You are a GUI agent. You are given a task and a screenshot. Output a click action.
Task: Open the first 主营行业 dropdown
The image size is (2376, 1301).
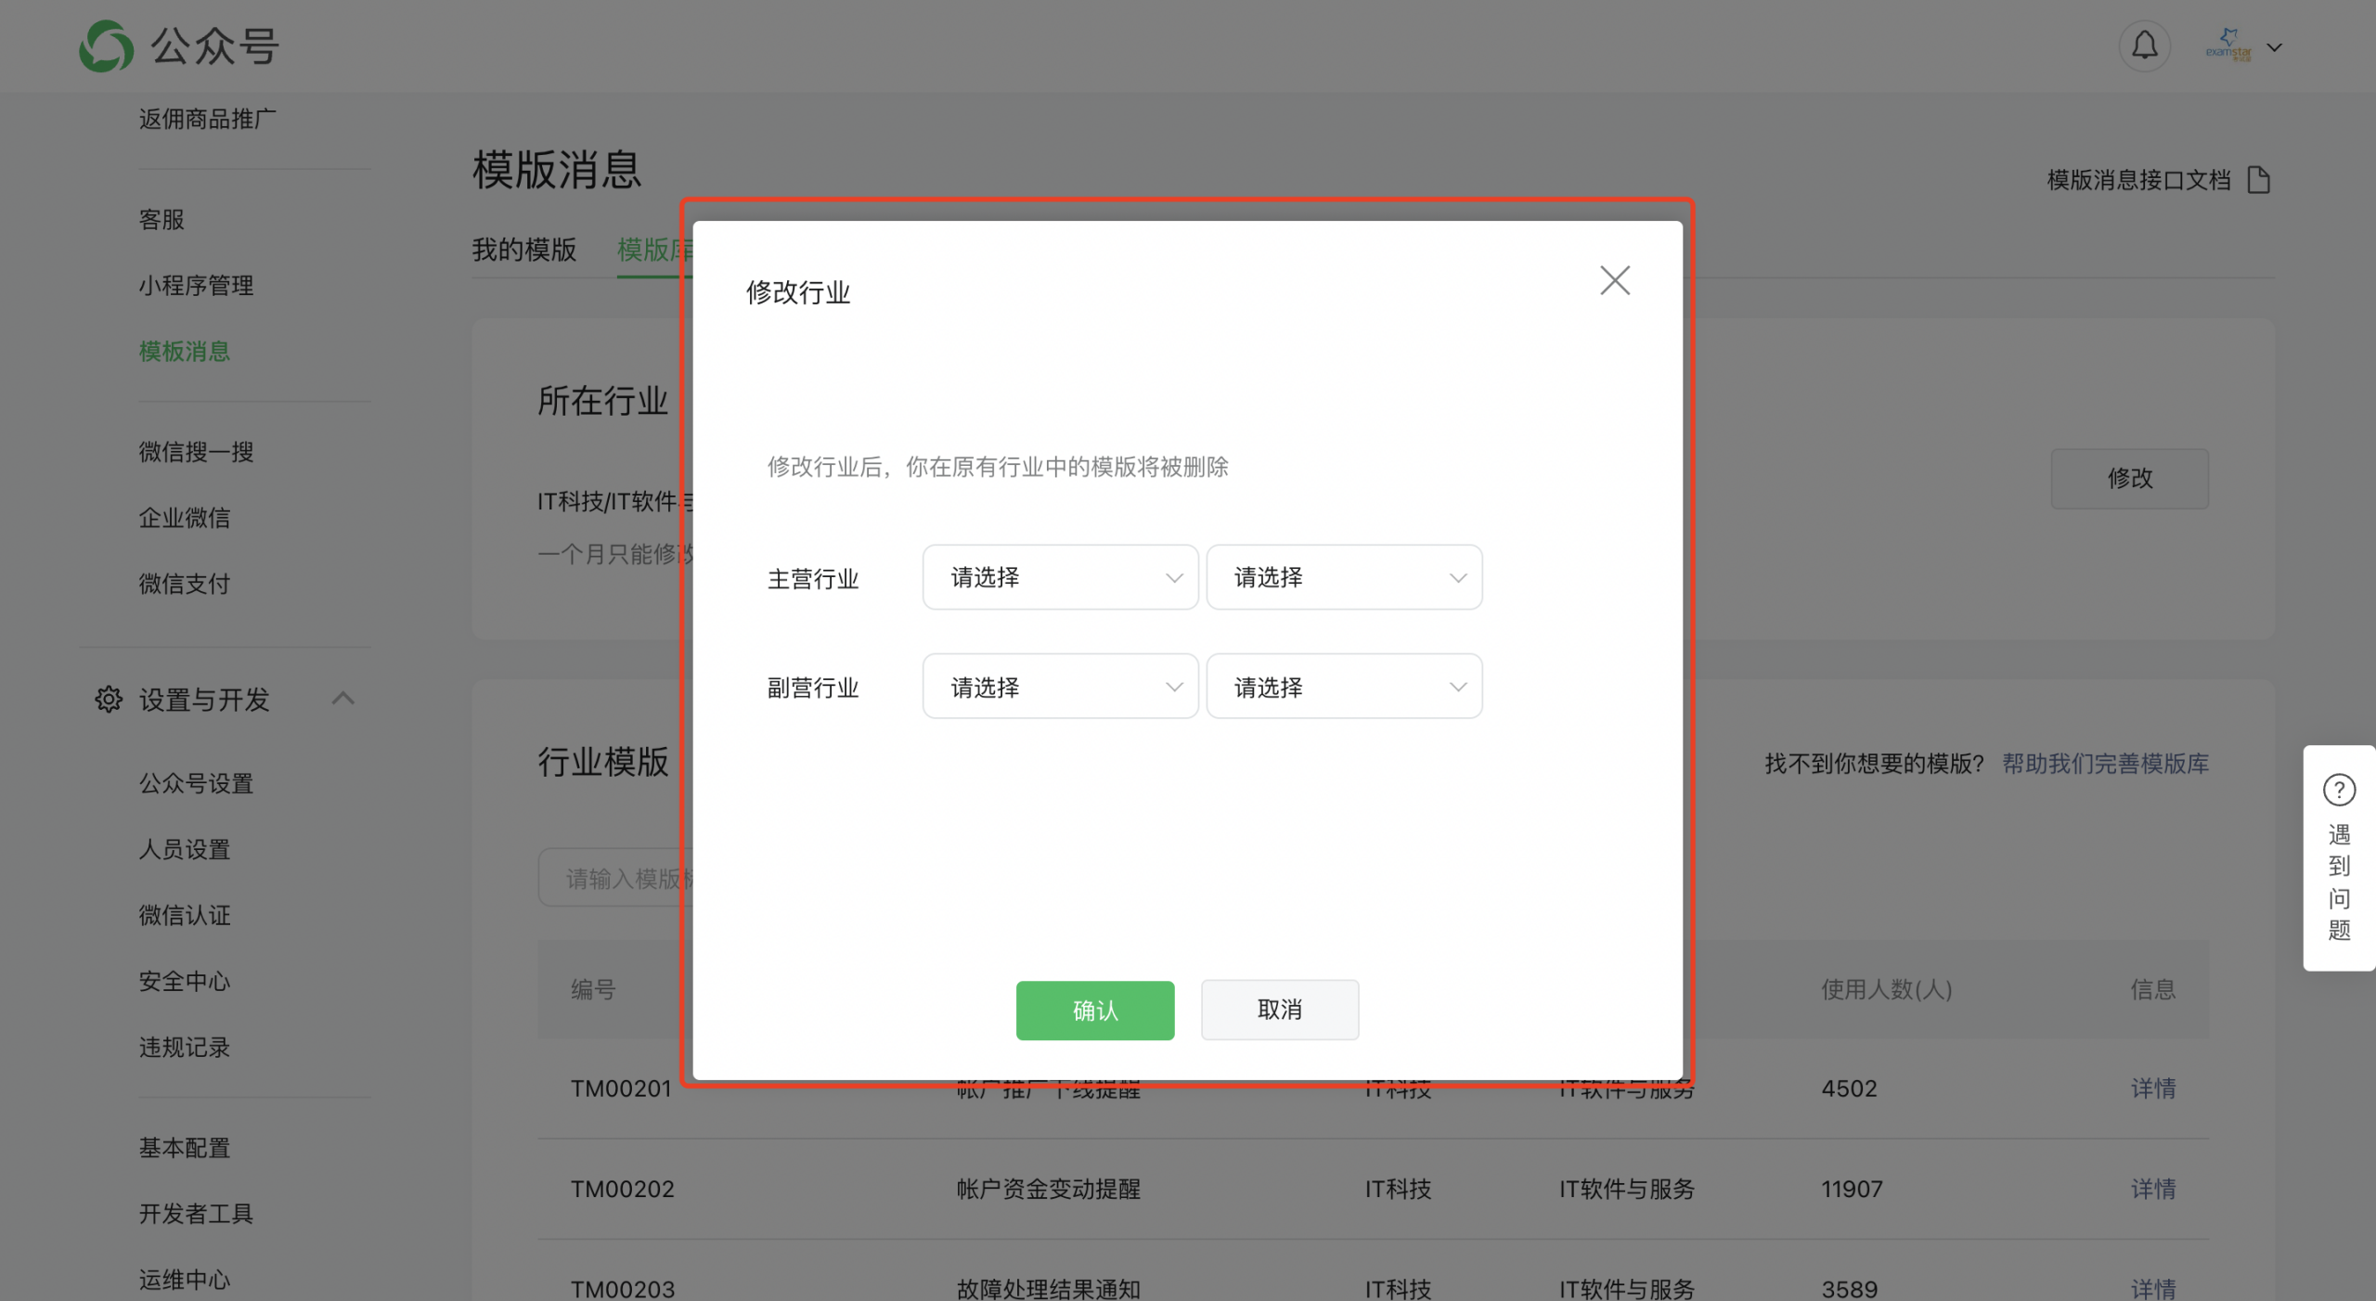point(1060,577)
